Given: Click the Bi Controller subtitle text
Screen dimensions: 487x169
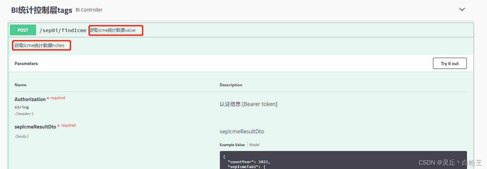Looking at the screenshot, I should (x=89, y=10).
